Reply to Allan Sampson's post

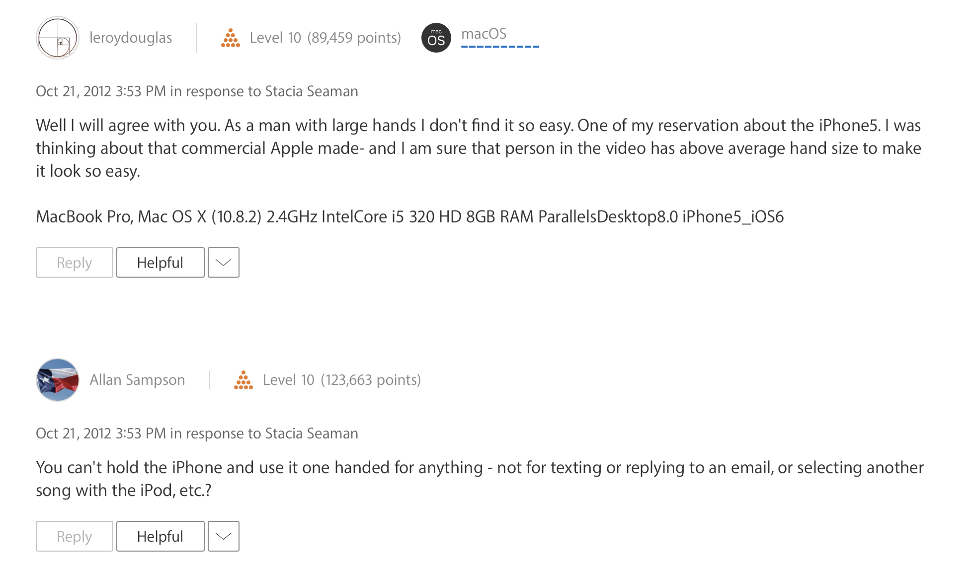(75, 536)
